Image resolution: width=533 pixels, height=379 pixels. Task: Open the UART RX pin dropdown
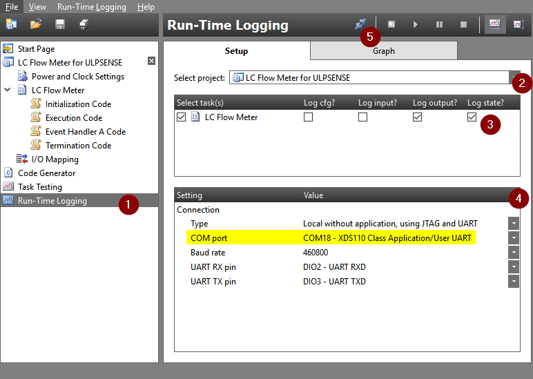point(514,267)
